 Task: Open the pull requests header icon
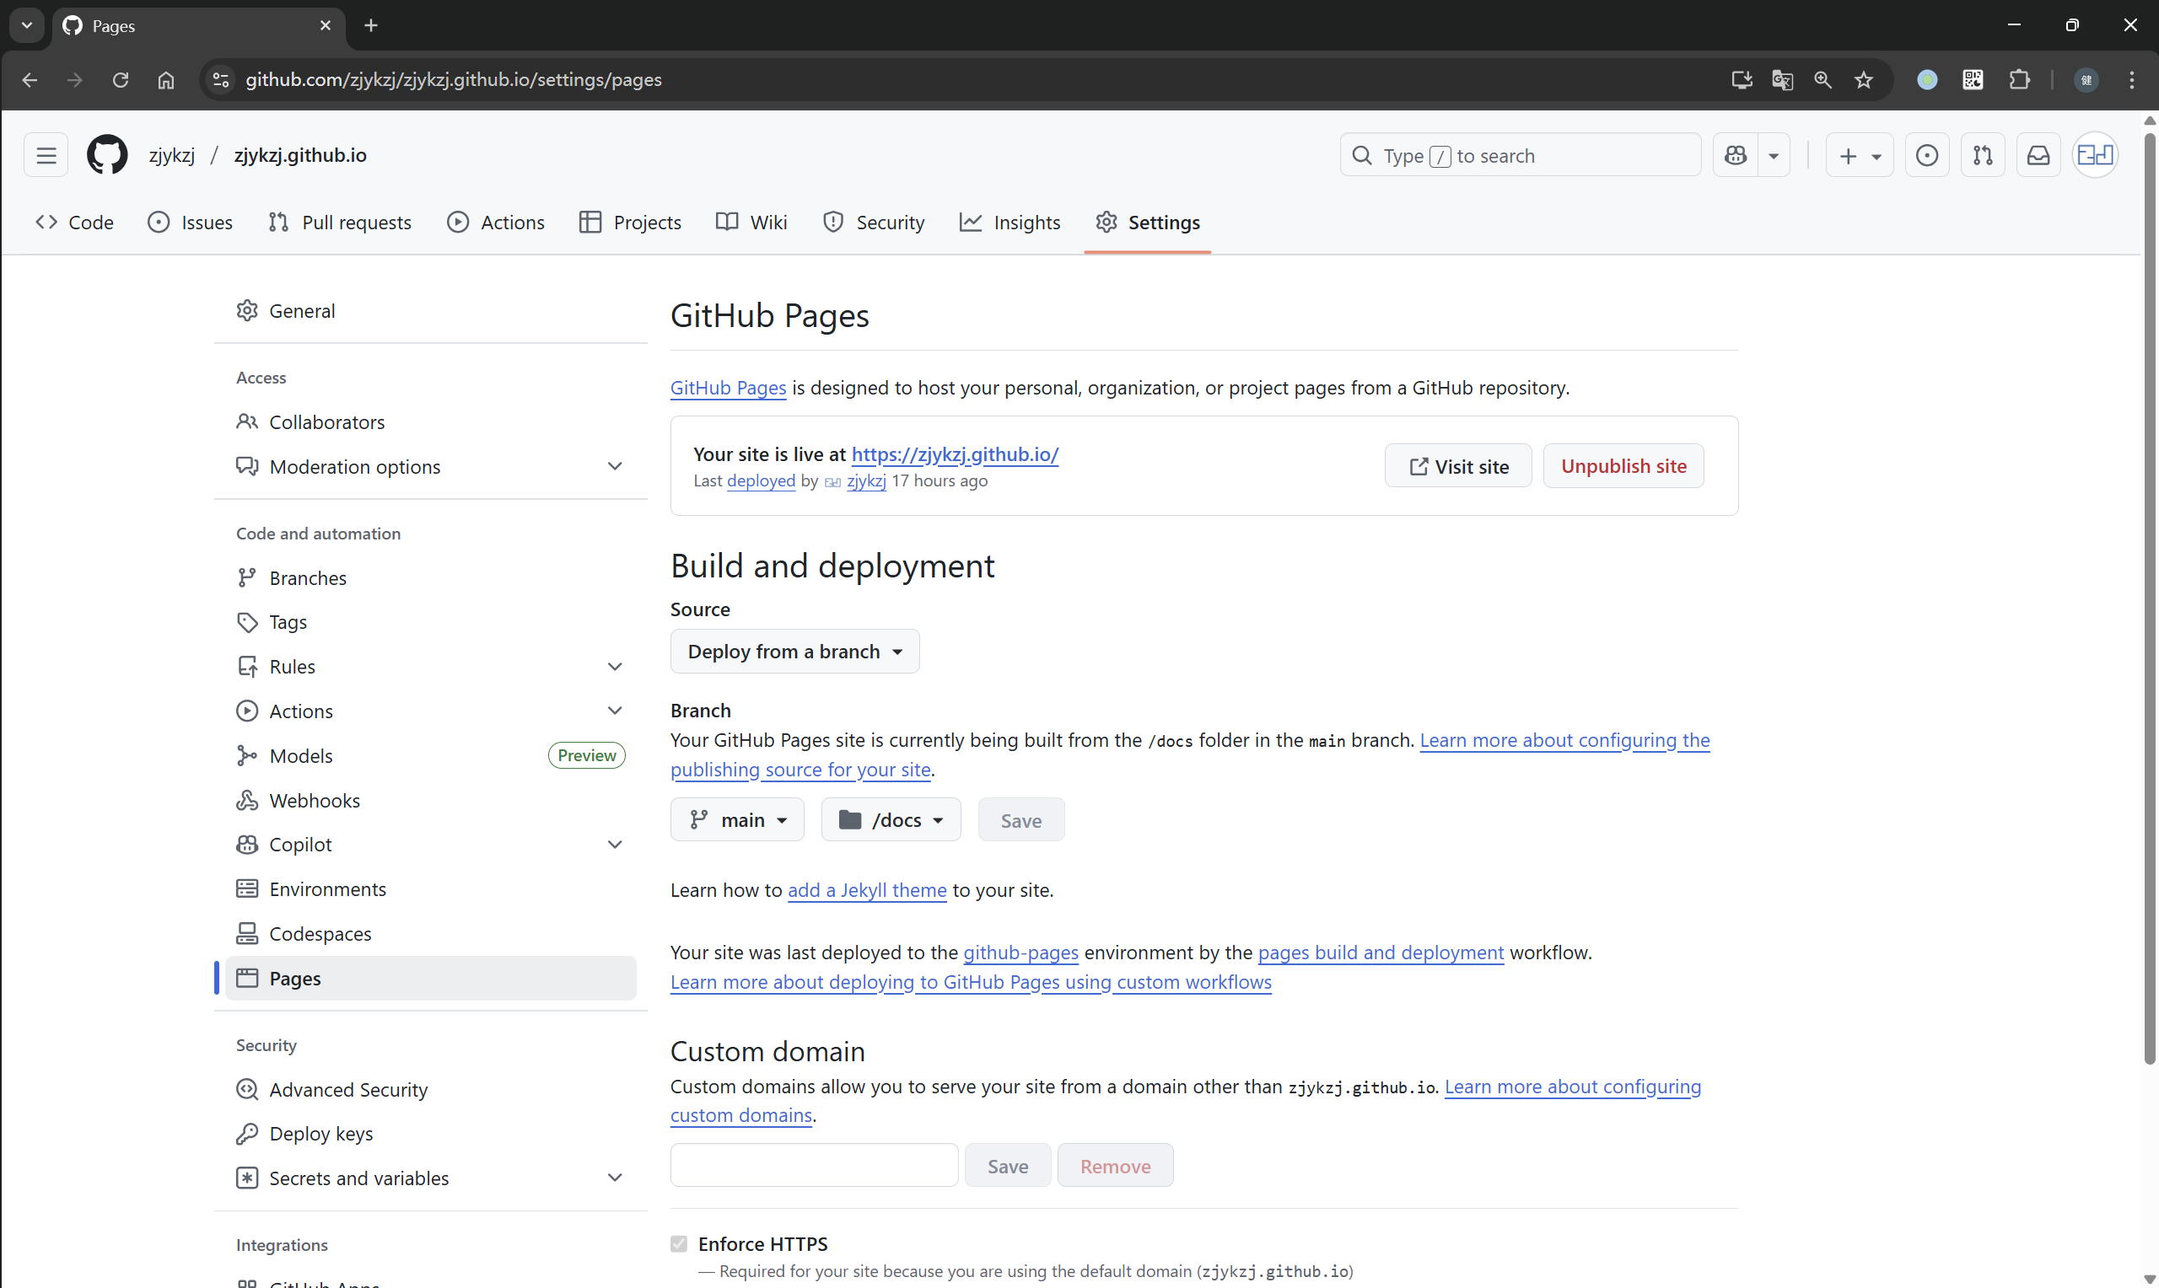click(1983, 155)
